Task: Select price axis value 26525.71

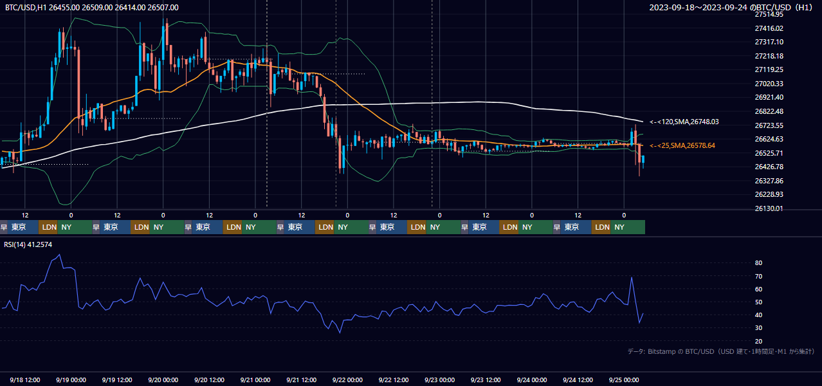Action: click(x=769, y=153)
